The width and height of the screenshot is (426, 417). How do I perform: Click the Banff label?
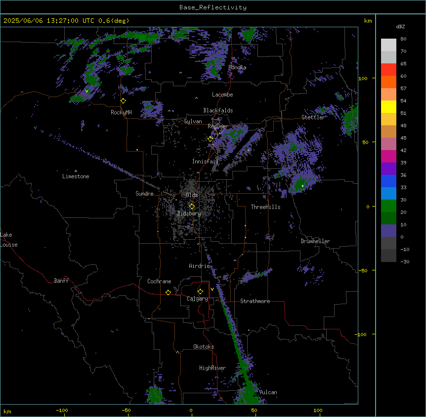pos(61,281)
